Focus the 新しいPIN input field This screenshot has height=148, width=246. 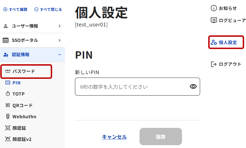[131, 87]
